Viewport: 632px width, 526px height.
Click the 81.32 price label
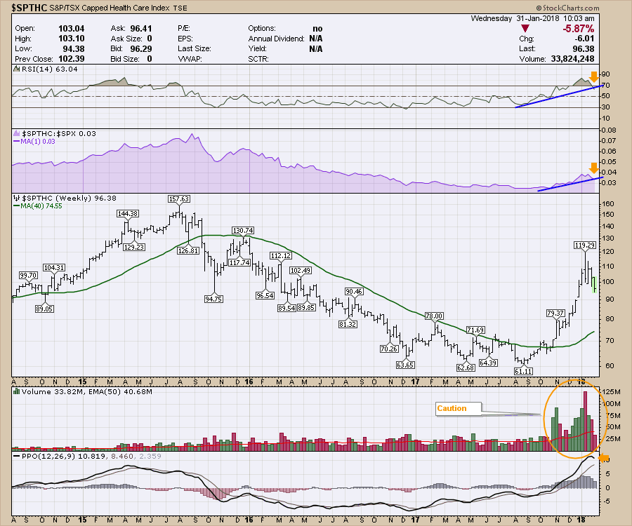point(348,325)
